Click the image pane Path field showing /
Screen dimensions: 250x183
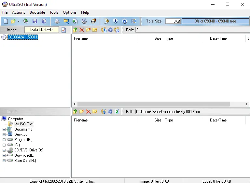tap(193, 30)
